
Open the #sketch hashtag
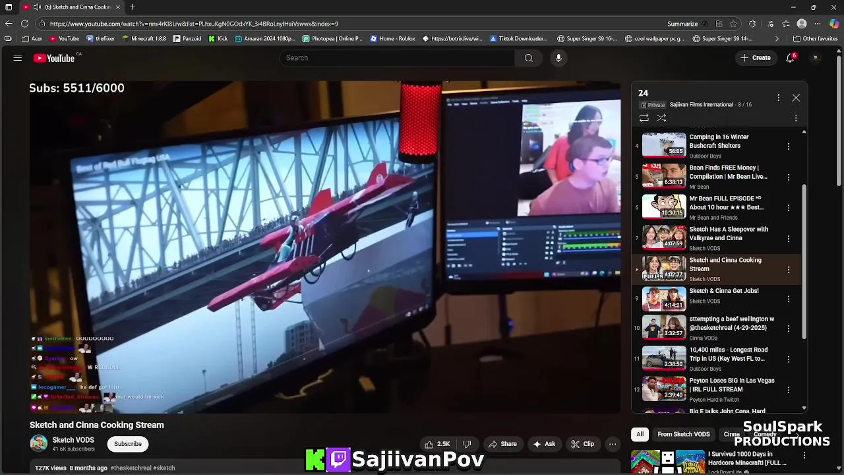[x=164, y=468]
